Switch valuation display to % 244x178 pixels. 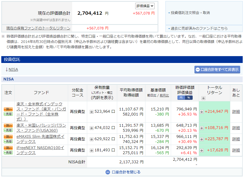[189, 98]
